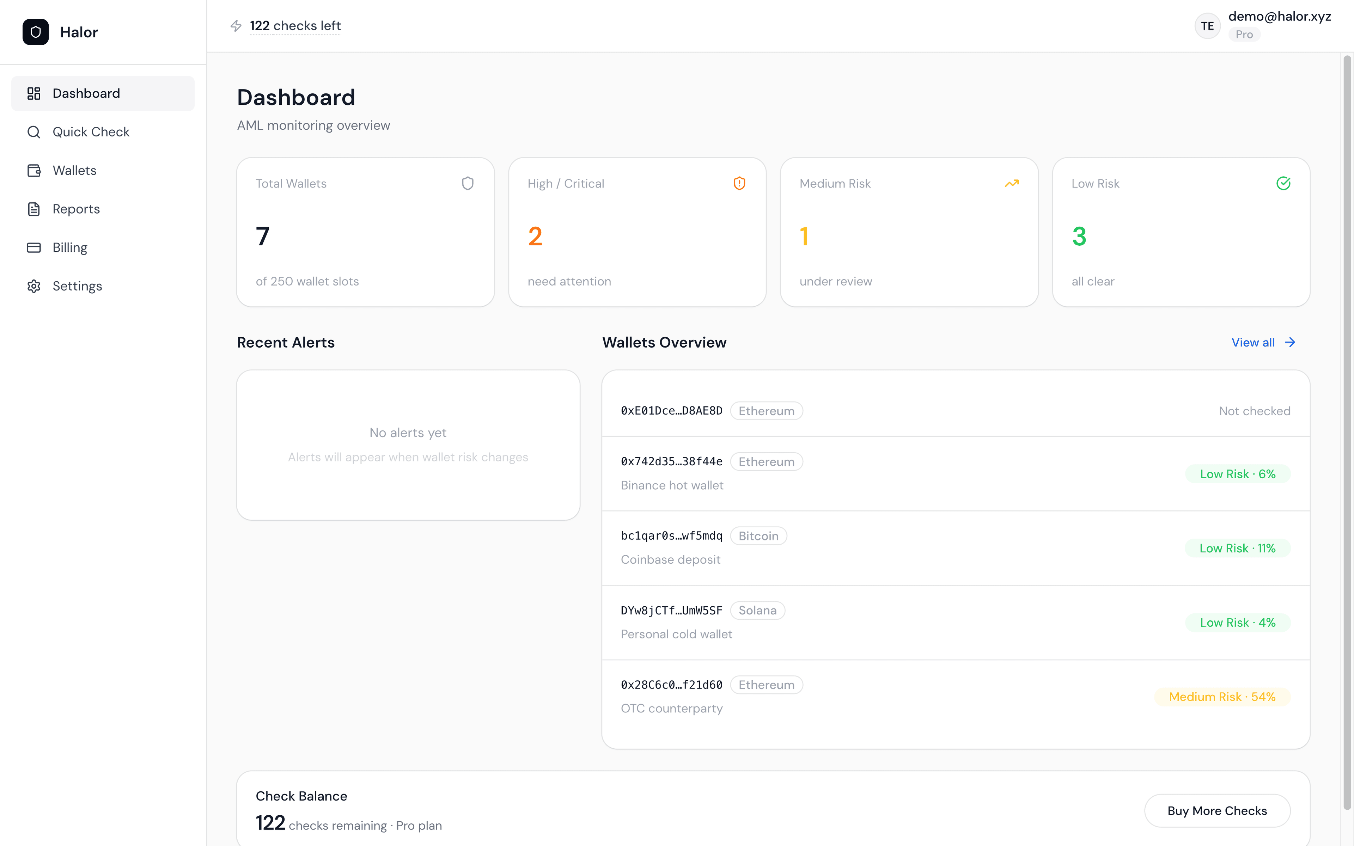The height and width of the screenshot is (846, 1354).
Task: Click the under review text
Action: point(835,281)
